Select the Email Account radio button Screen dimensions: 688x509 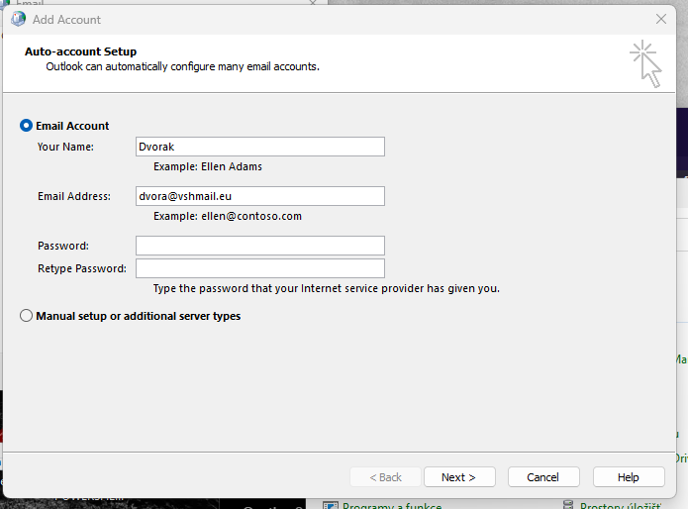[26, 126]
